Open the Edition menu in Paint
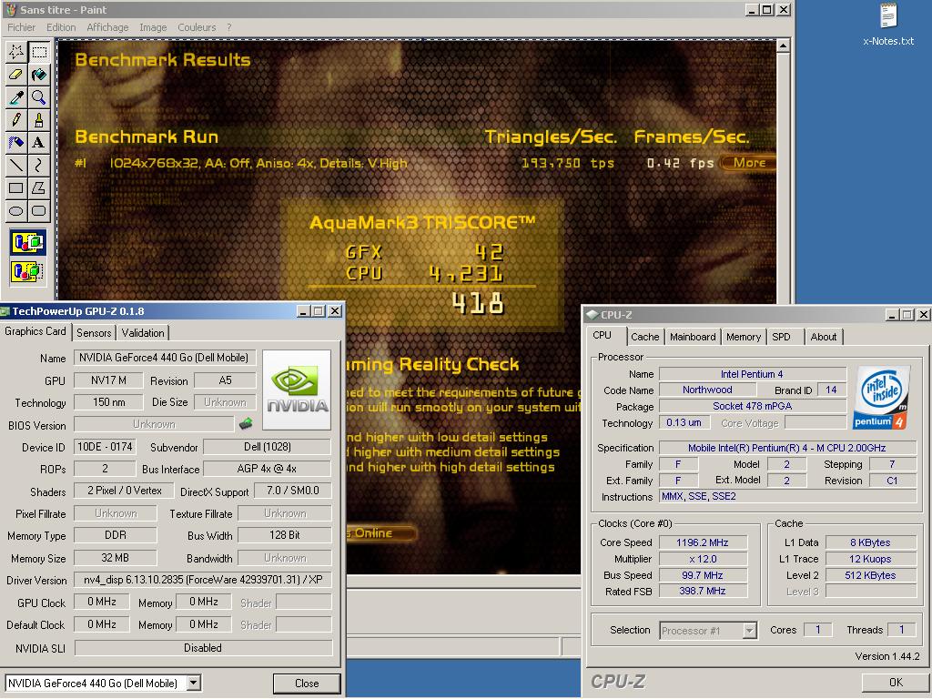 (x=61, y=27)
